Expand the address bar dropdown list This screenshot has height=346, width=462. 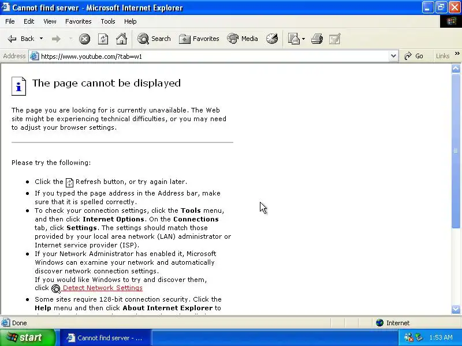click(x=393, y=56)
